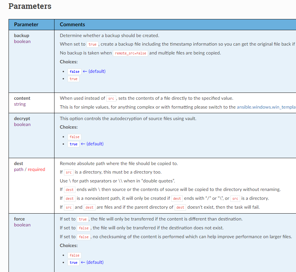
Task: Click "Determine whether a backup should be created."
Action: (x=110, y=35)
